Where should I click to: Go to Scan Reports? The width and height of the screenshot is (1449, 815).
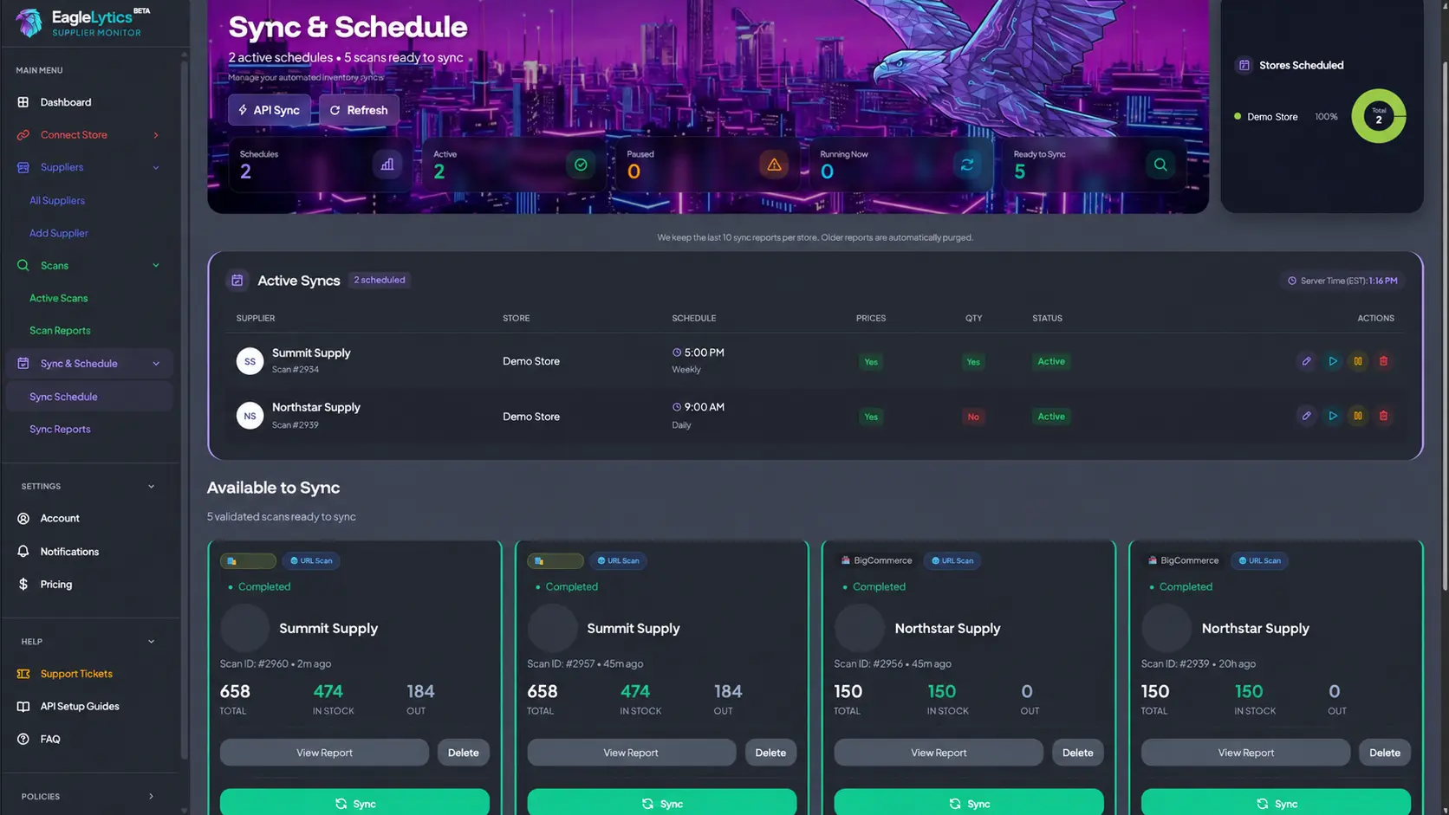click(60, 331)
